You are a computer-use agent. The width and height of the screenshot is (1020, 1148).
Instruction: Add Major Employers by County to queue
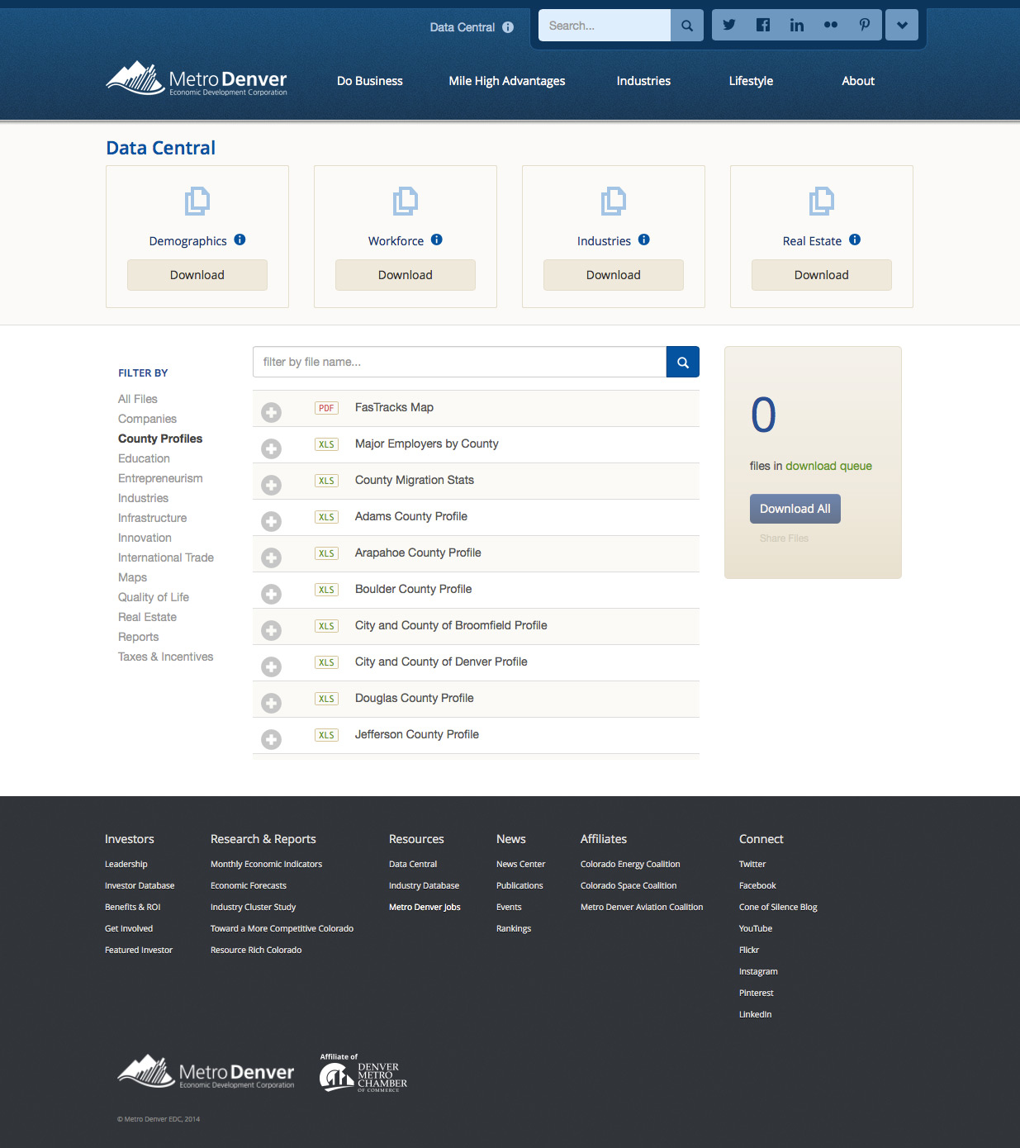click(x=271, y=448)
